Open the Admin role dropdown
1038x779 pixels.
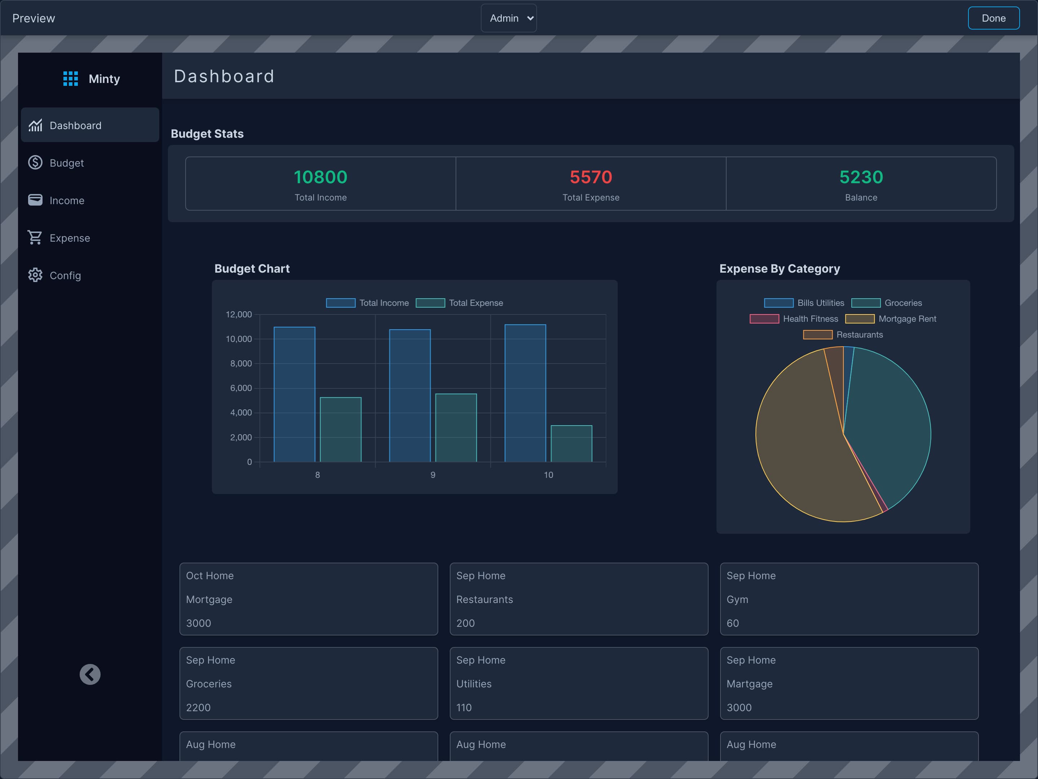[x=509, y=18]
